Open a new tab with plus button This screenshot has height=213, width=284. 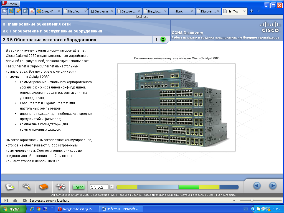click(251, 11)
